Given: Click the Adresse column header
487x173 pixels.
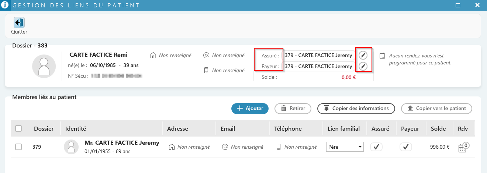Looking at the screenshot, I should coord(177,128).
